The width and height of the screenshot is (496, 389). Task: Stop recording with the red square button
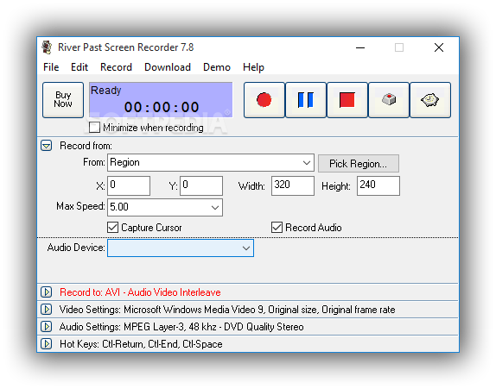tap(347, 100)
